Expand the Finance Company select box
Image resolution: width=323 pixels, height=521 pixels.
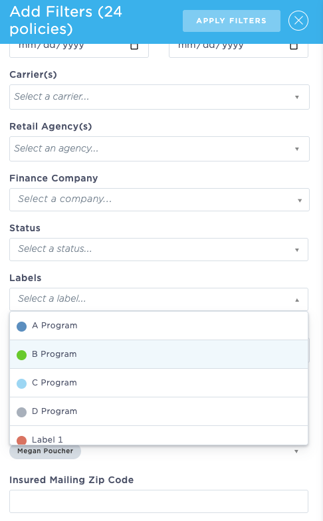click(x=160, y=199)
